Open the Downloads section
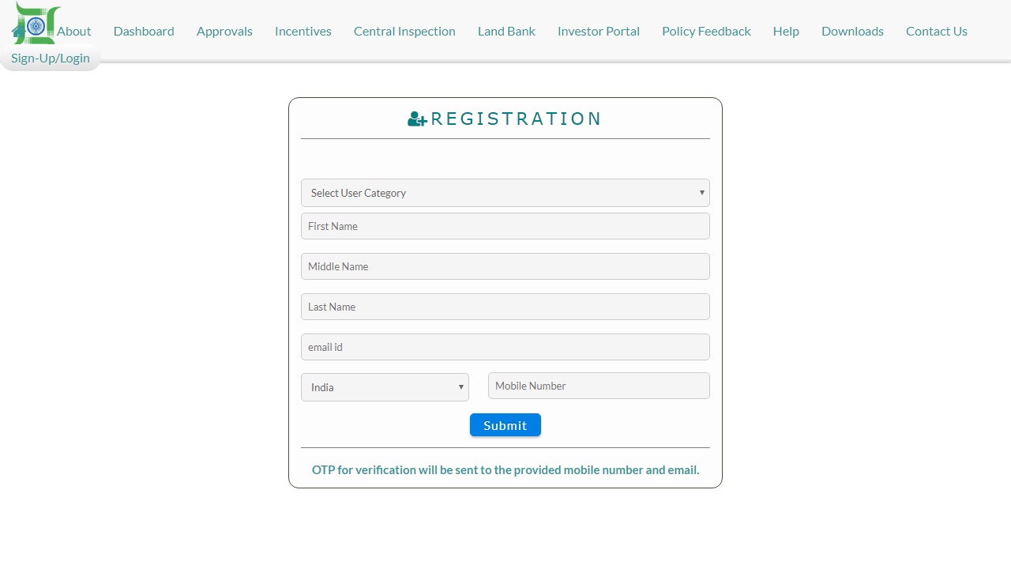 852,32
